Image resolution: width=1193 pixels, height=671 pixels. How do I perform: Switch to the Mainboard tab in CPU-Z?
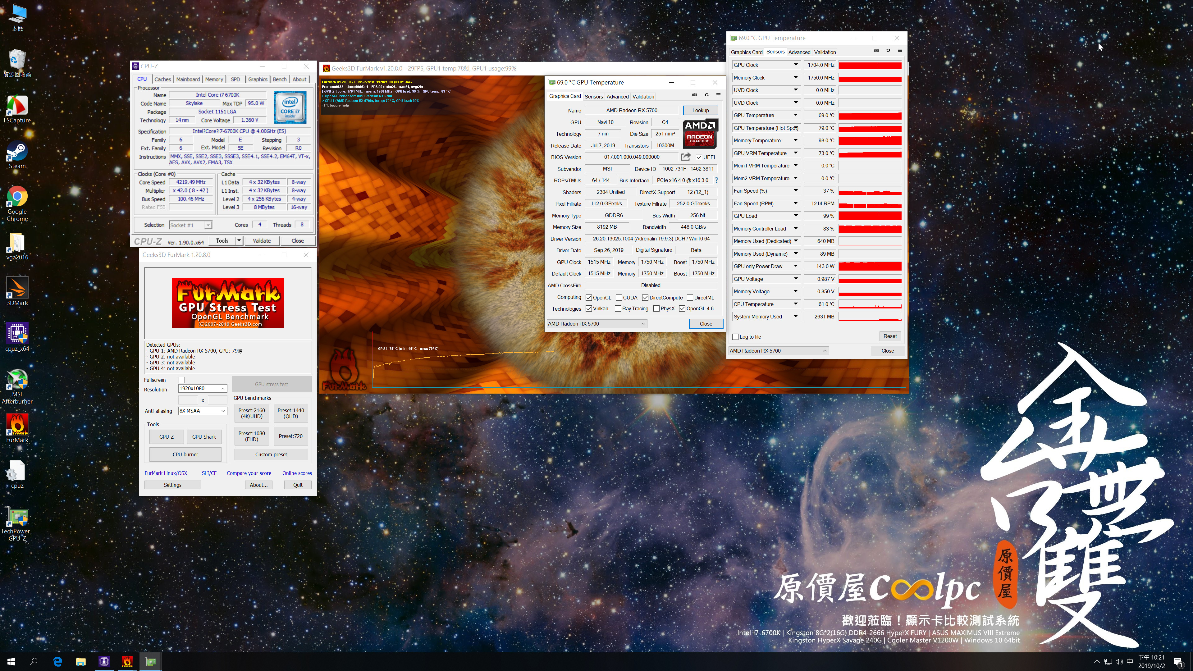pos(188,79)
